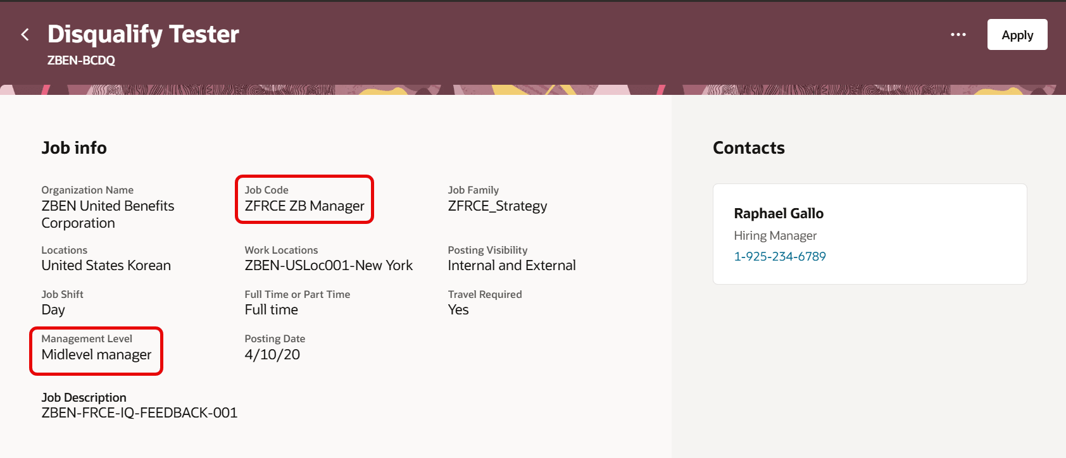Viewport: 1066px width, 458px height.
Task: Click the Job Code field label
Action: (266, 190)
